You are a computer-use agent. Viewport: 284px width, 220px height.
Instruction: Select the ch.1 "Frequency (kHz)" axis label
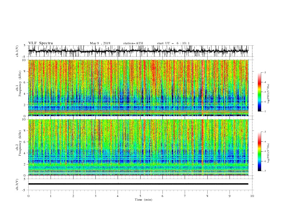click(20, 84)
